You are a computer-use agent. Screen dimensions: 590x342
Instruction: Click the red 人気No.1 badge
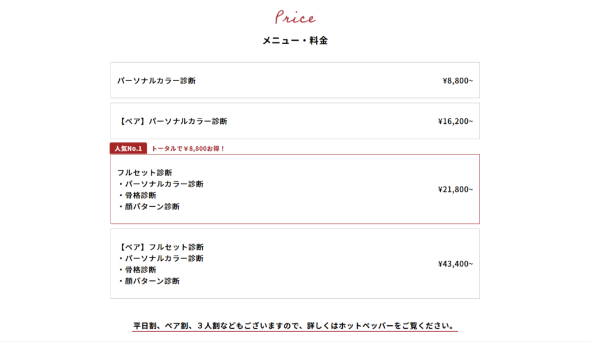pos(128,149)
